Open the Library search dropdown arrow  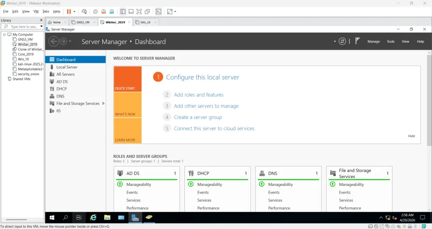coord(41,27)
